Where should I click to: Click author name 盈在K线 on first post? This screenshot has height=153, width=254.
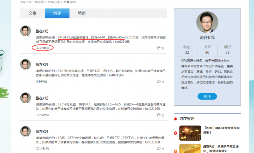[42, 31]
